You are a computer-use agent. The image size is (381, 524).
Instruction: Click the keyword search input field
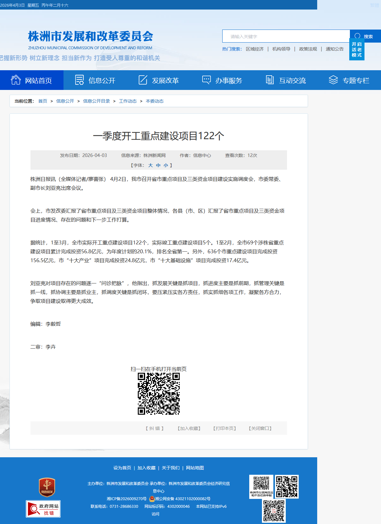pos(286,37)
